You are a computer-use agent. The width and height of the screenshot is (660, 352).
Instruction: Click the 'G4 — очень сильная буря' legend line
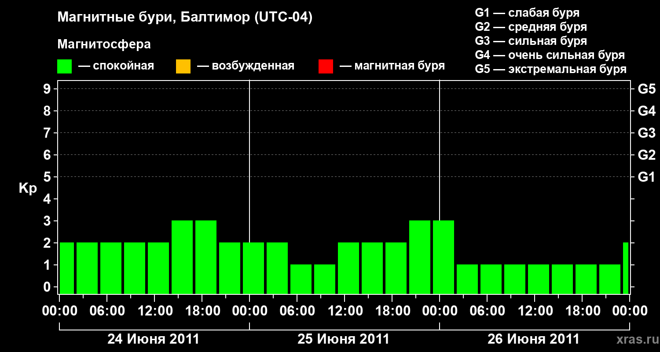[550, 55]
